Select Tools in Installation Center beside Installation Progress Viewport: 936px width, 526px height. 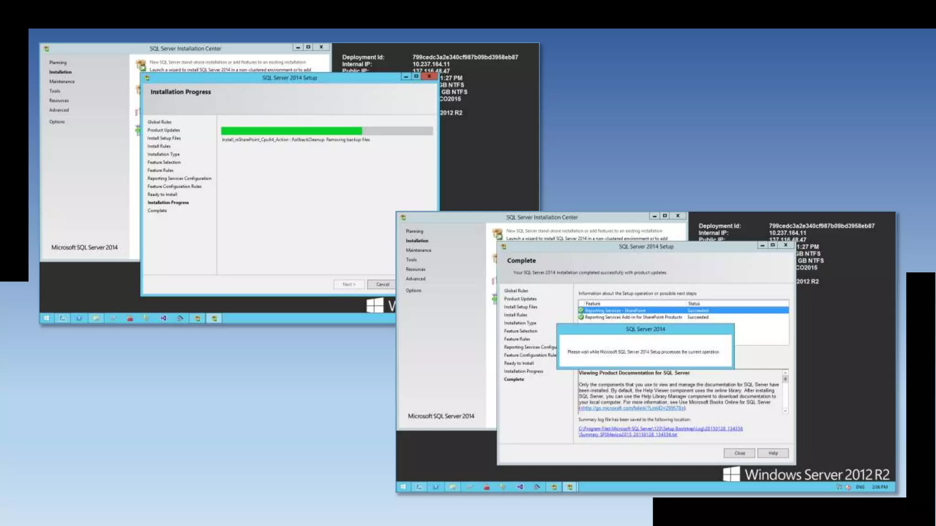[x=54, y=91]
